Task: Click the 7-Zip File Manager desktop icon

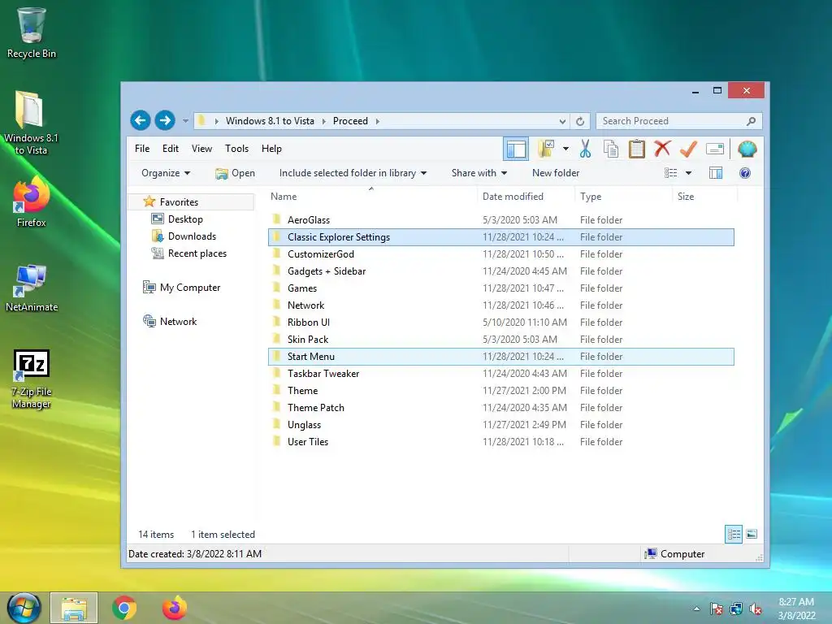Action: 32,379
